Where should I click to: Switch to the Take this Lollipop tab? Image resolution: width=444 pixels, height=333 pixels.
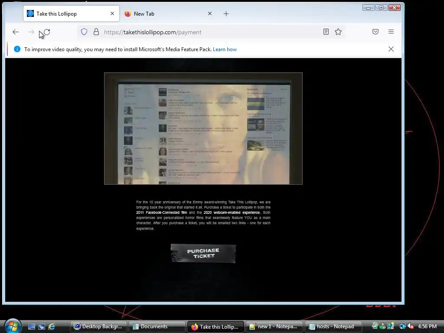tap(72, 13)
